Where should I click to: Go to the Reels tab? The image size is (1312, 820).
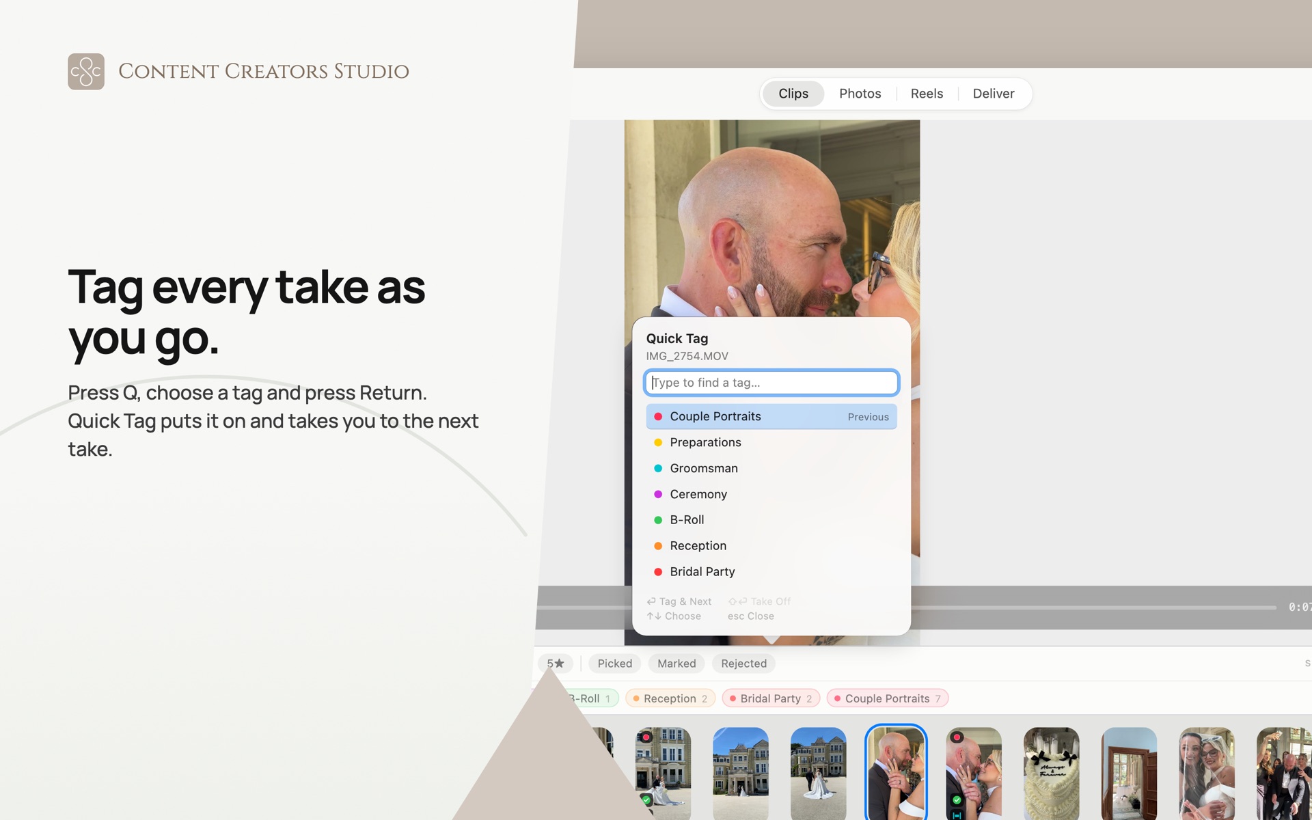click(x=927, y=94)
